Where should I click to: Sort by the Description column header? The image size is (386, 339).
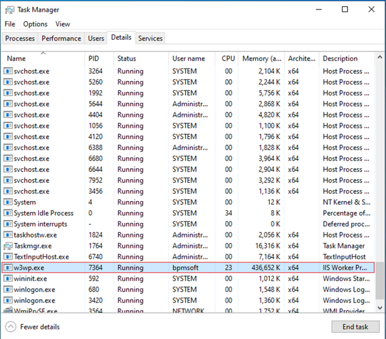[347, 59]
